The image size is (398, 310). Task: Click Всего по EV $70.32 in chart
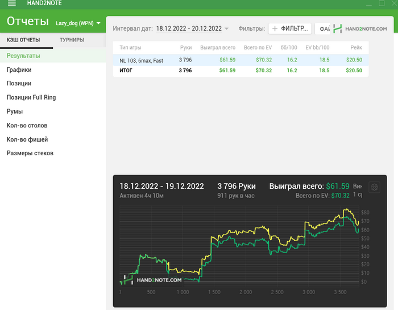[322, 196]
